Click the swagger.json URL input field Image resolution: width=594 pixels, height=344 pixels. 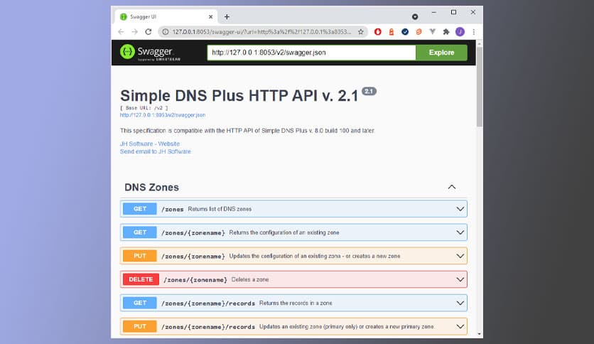(x=311, y=53)
